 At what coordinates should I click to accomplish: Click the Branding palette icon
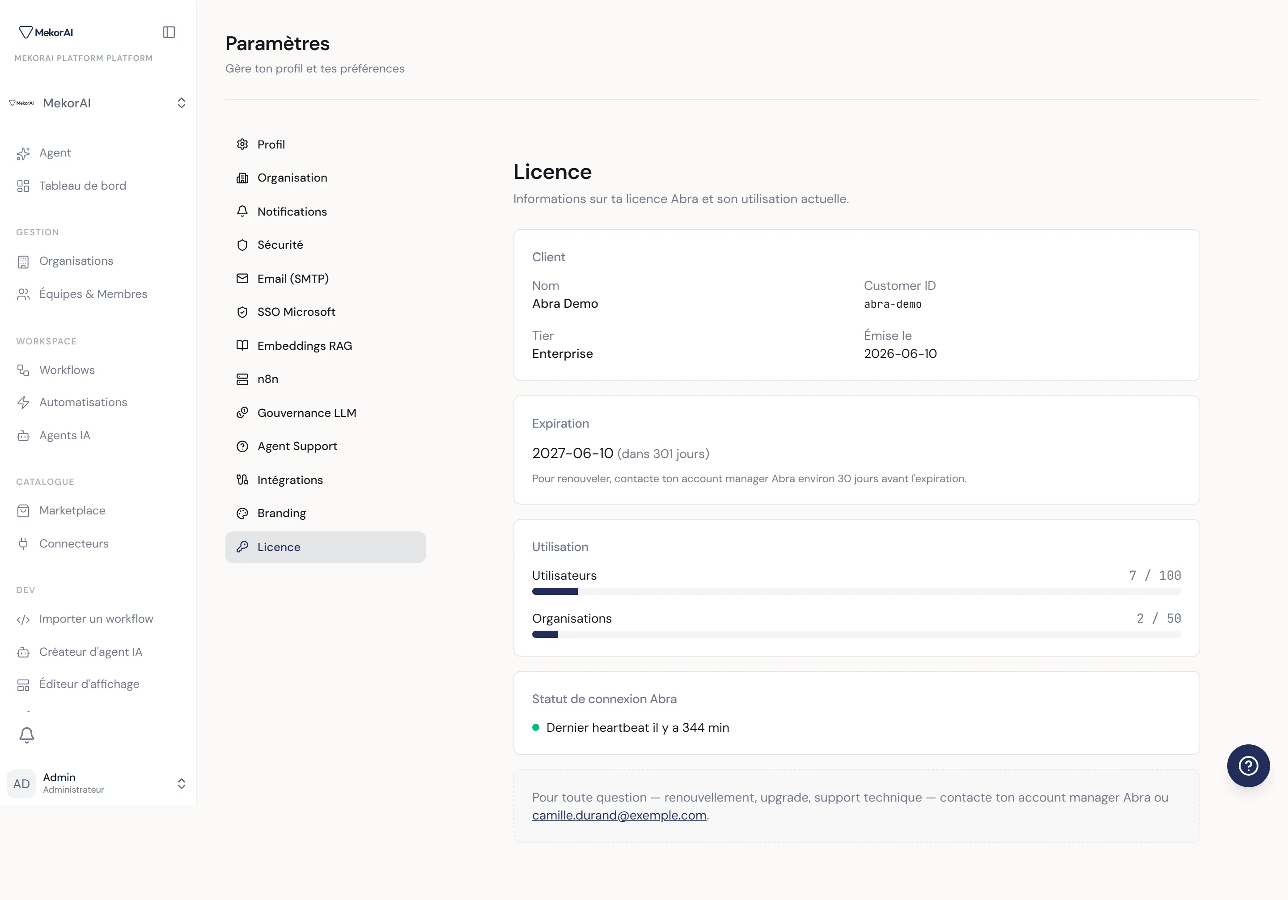(x=242, y=514)
